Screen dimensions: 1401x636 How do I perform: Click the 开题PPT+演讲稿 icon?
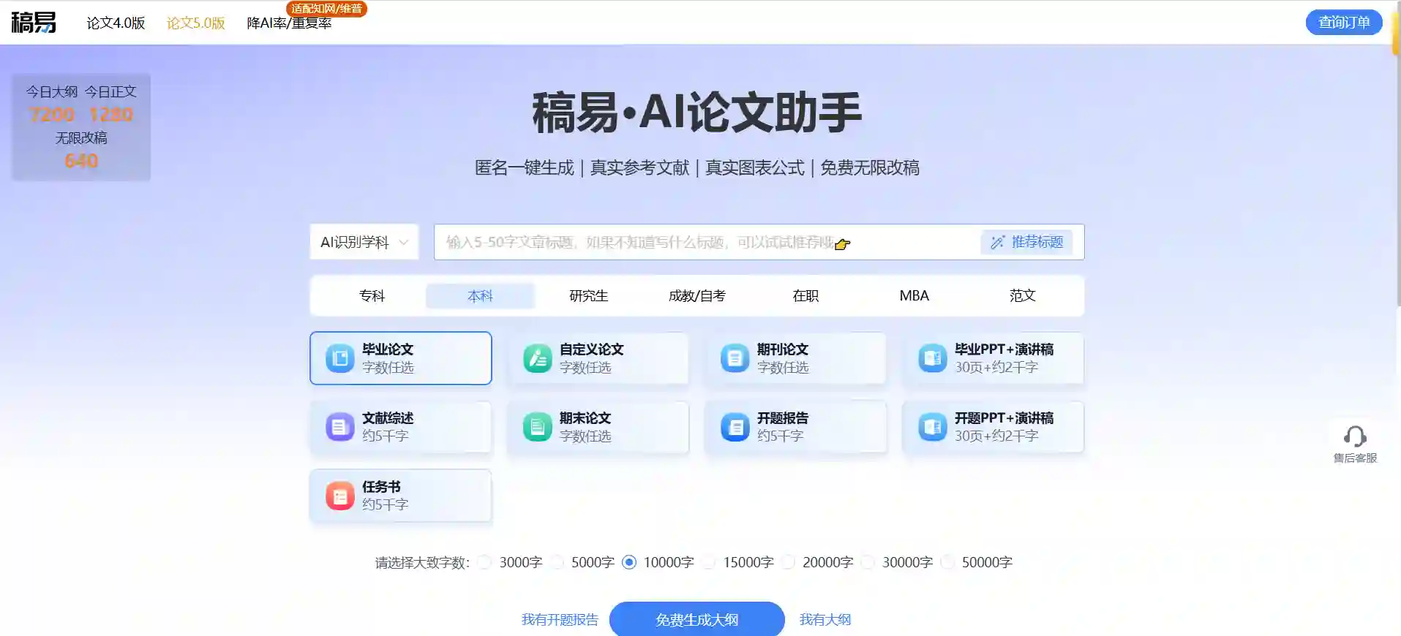[x=932, y=427]
